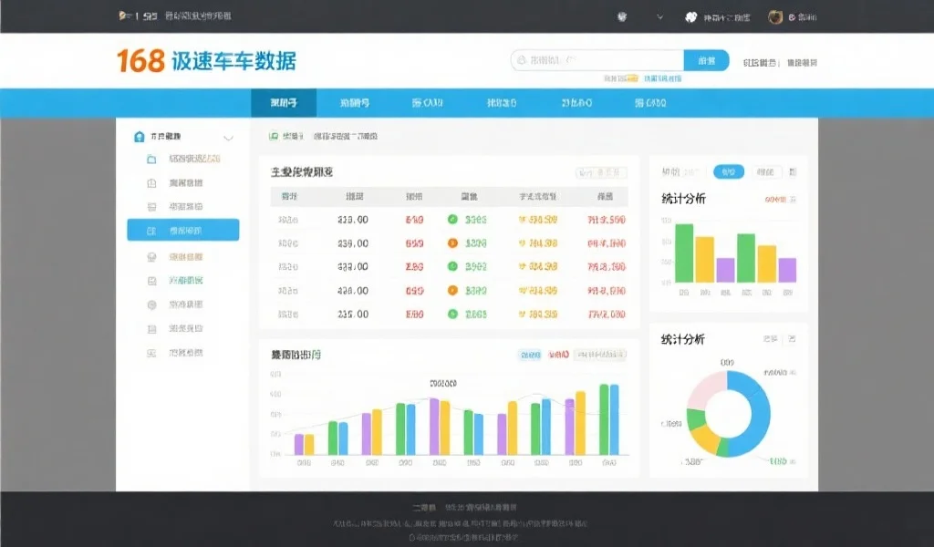Screen dimensions: 934x547
Task: Click the user avatar in the top bar
Action: click(775, 16)
